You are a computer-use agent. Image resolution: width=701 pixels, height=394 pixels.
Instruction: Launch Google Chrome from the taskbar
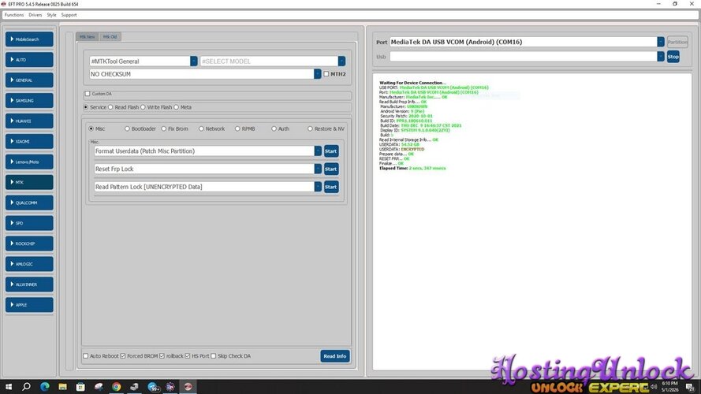click(x=116, y=386)
